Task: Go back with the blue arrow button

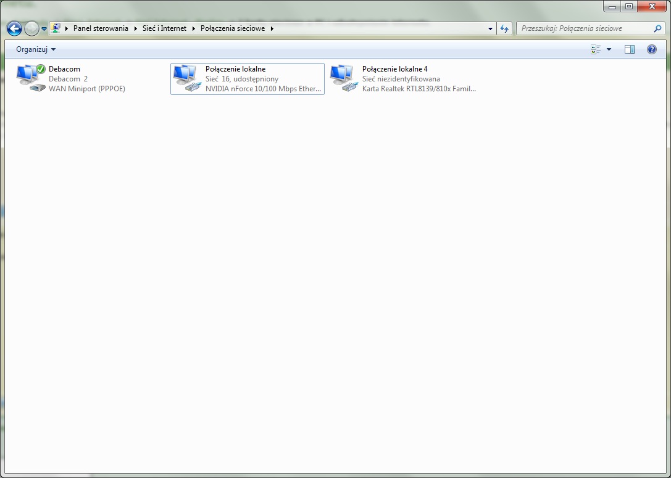Action: click(x=15, y=28)
